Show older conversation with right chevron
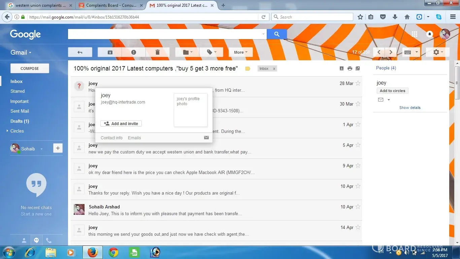The height and width of the screenshot is (259, 460). (x=391, y=52)
